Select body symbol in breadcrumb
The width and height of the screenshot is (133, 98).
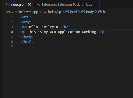90,12
